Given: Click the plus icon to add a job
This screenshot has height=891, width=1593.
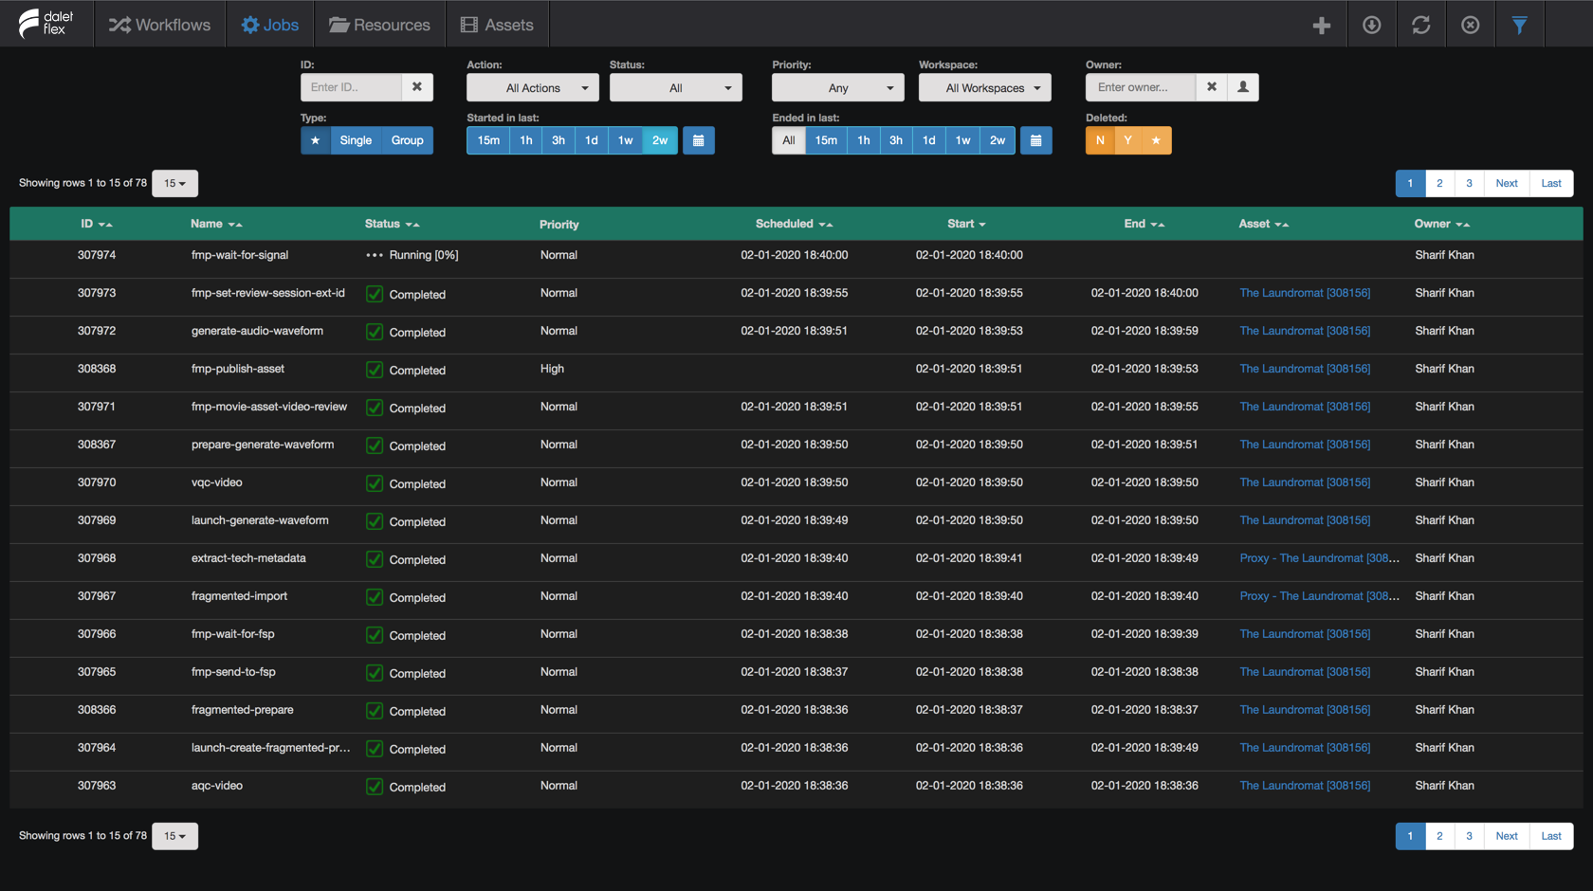Looking at the screenshot, I should 1321,26.
